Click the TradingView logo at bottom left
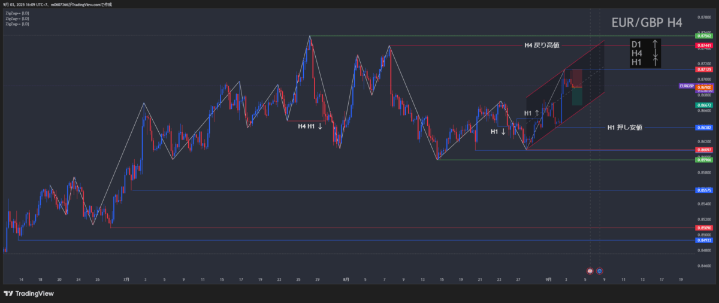The image size is (719, 303). [x=29, y=293]
